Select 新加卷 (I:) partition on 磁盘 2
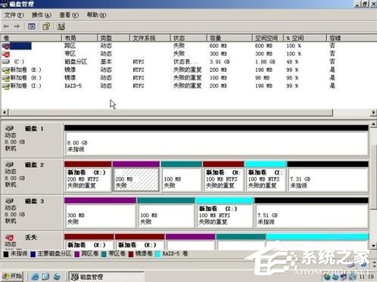Screen dimensions: 377x282 point(266,176)
